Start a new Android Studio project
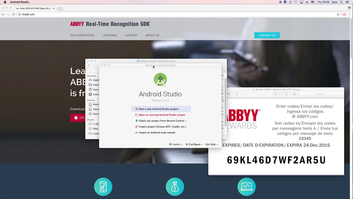Image resolution: width=353 pixels, height=199 pixels. coord(161,109)
